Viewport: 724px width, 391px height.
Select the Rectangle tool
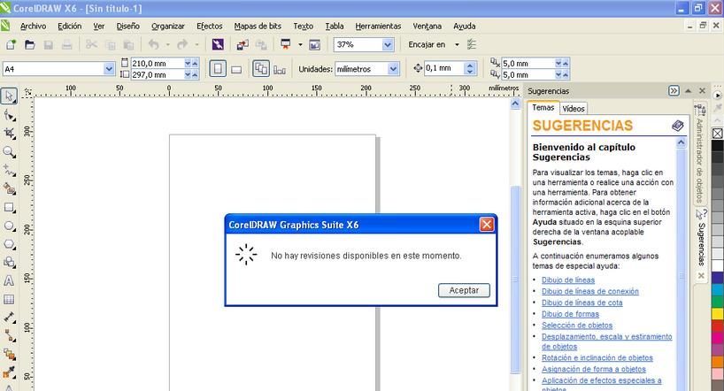(9, 207)
